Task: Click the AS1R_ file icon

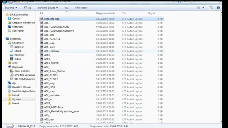Action: point(42,55)
